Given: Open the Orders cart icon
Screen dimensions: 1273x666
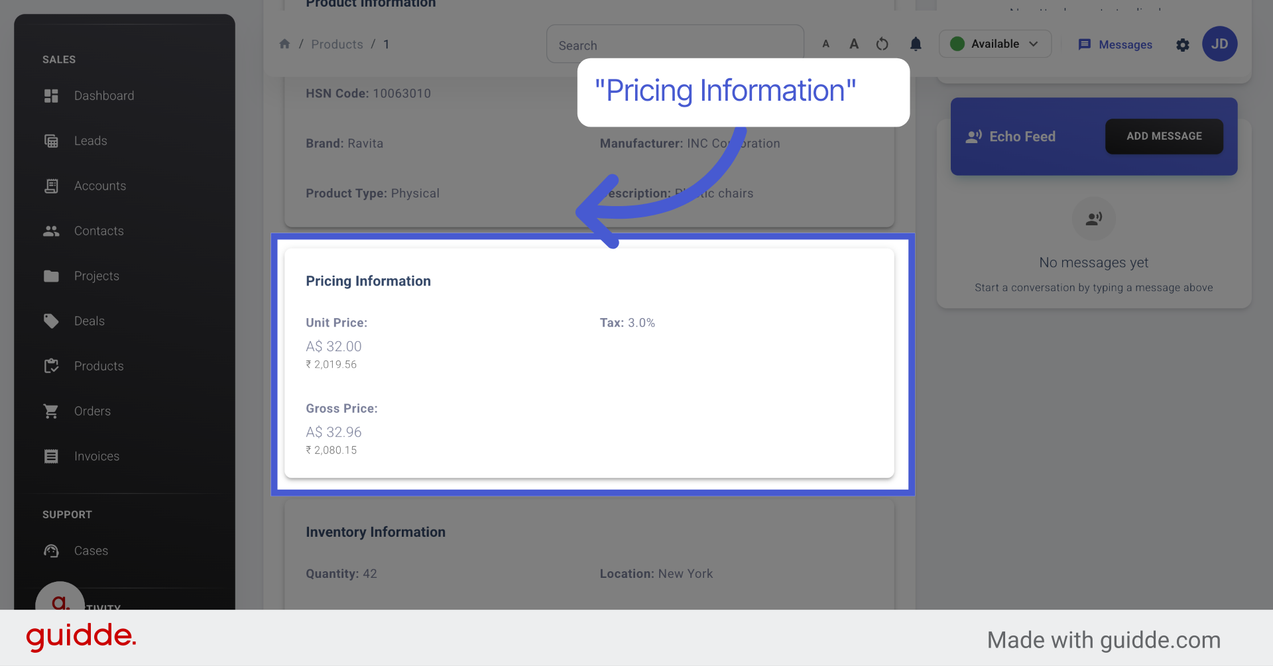Looking at the screenshot, I should click(x=51, y=411).
